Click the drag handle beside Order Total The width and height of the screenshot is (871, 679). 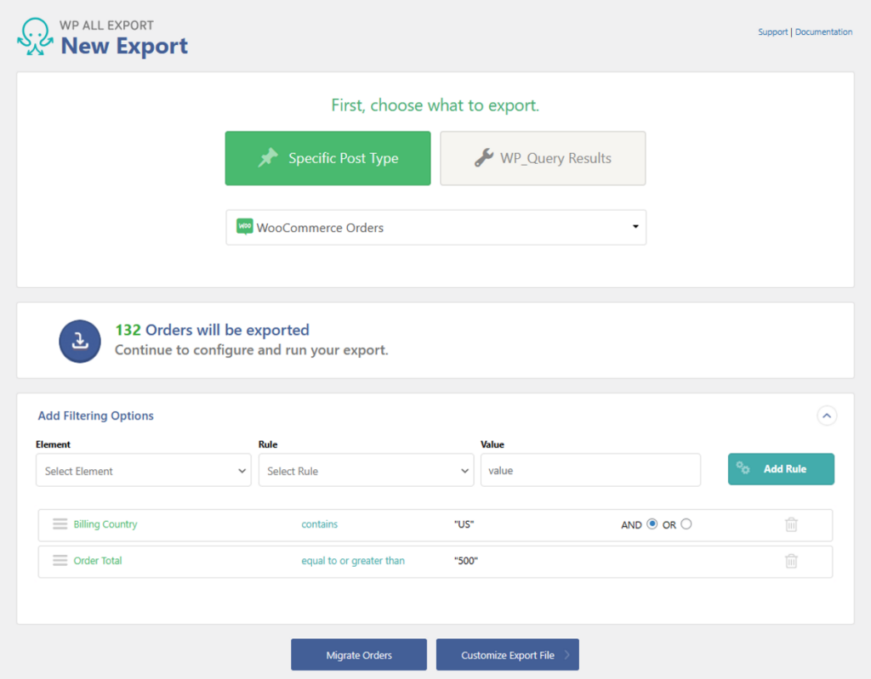[60, 561]
